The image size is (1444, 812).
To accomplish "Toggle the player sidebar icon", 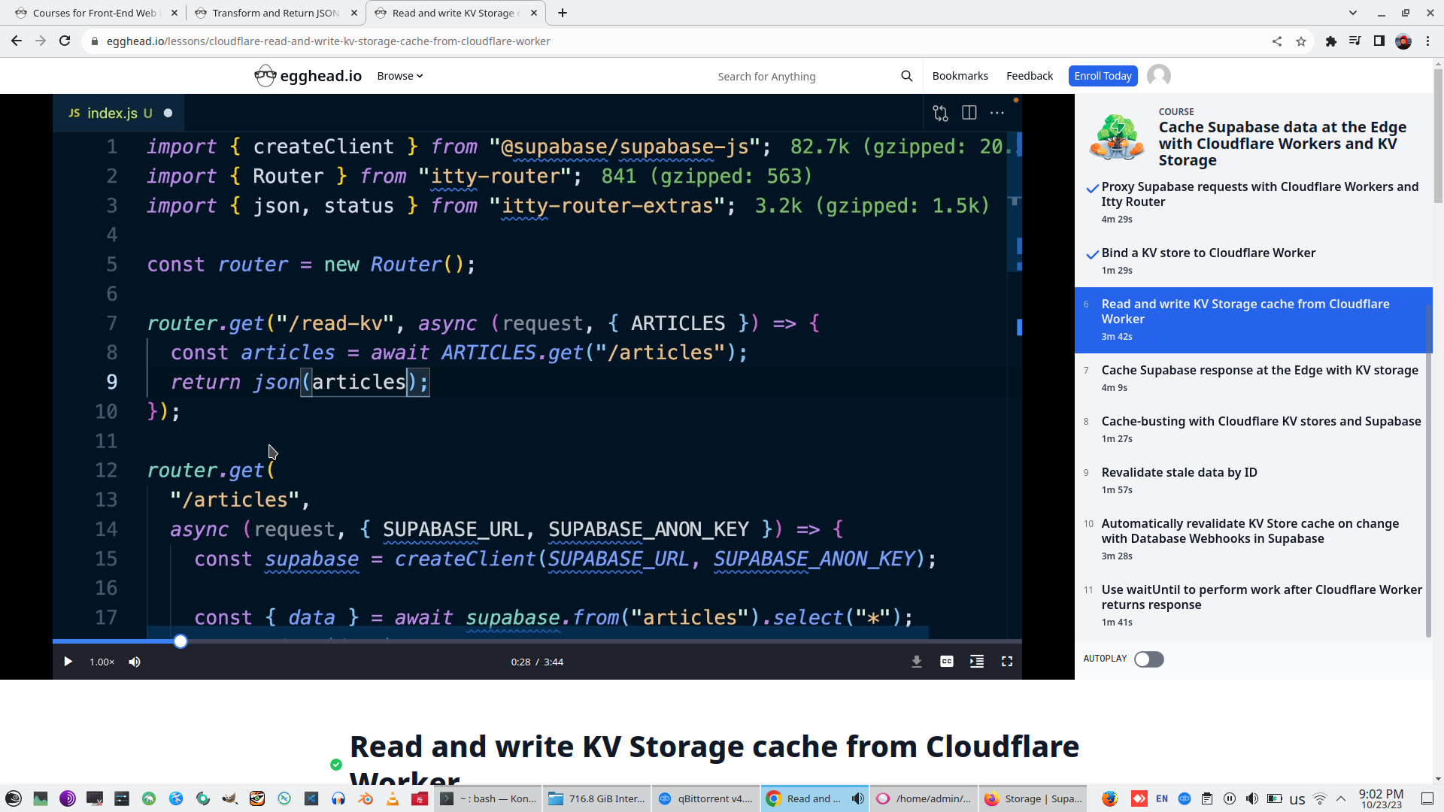I will tap(977, 662).
